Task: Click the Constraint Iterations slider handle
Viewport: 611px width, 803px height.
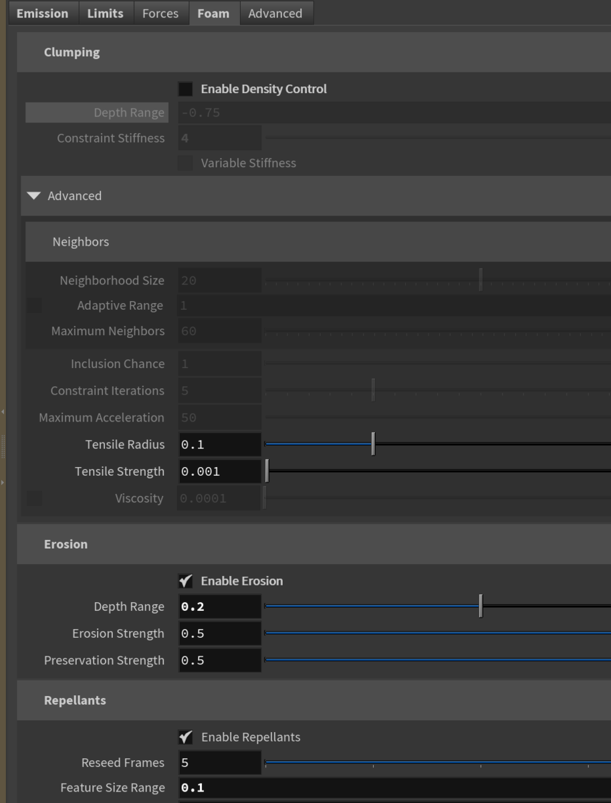Action: click(x=373, y=390)
